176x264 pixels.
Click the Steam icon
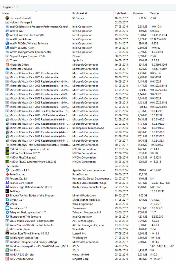(7, 204)
